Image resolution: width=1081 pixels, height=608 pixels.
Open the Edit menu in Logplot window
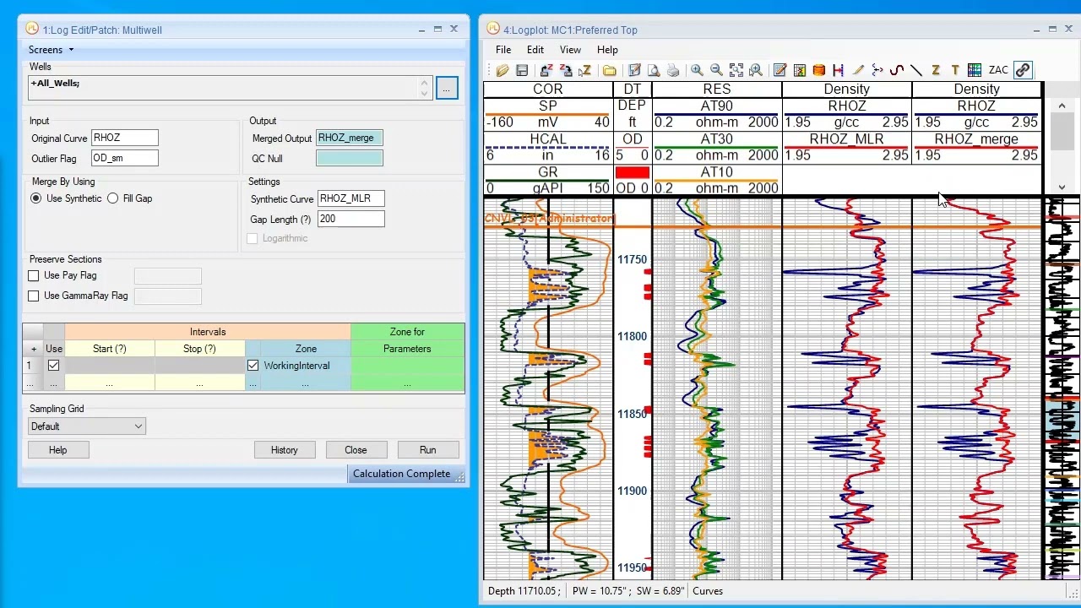click(535, 50)
